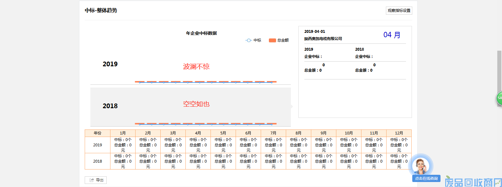
Task: Click the 陕西奥凯电缆有限公司 company name
Action: 323,39
